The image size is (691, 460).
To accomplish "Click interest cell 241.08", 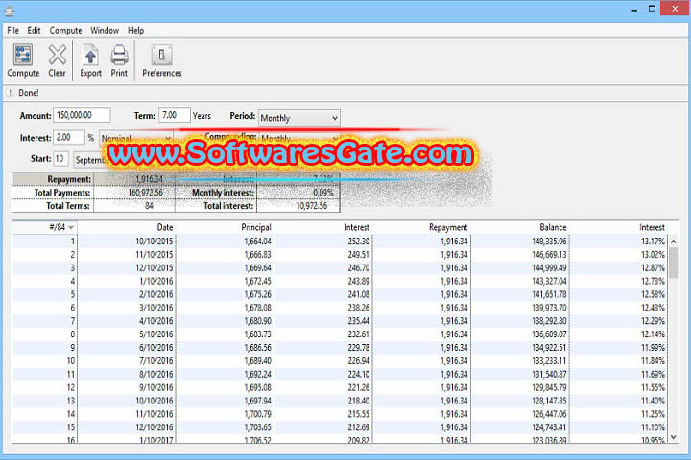I will (x=359, y=294).
